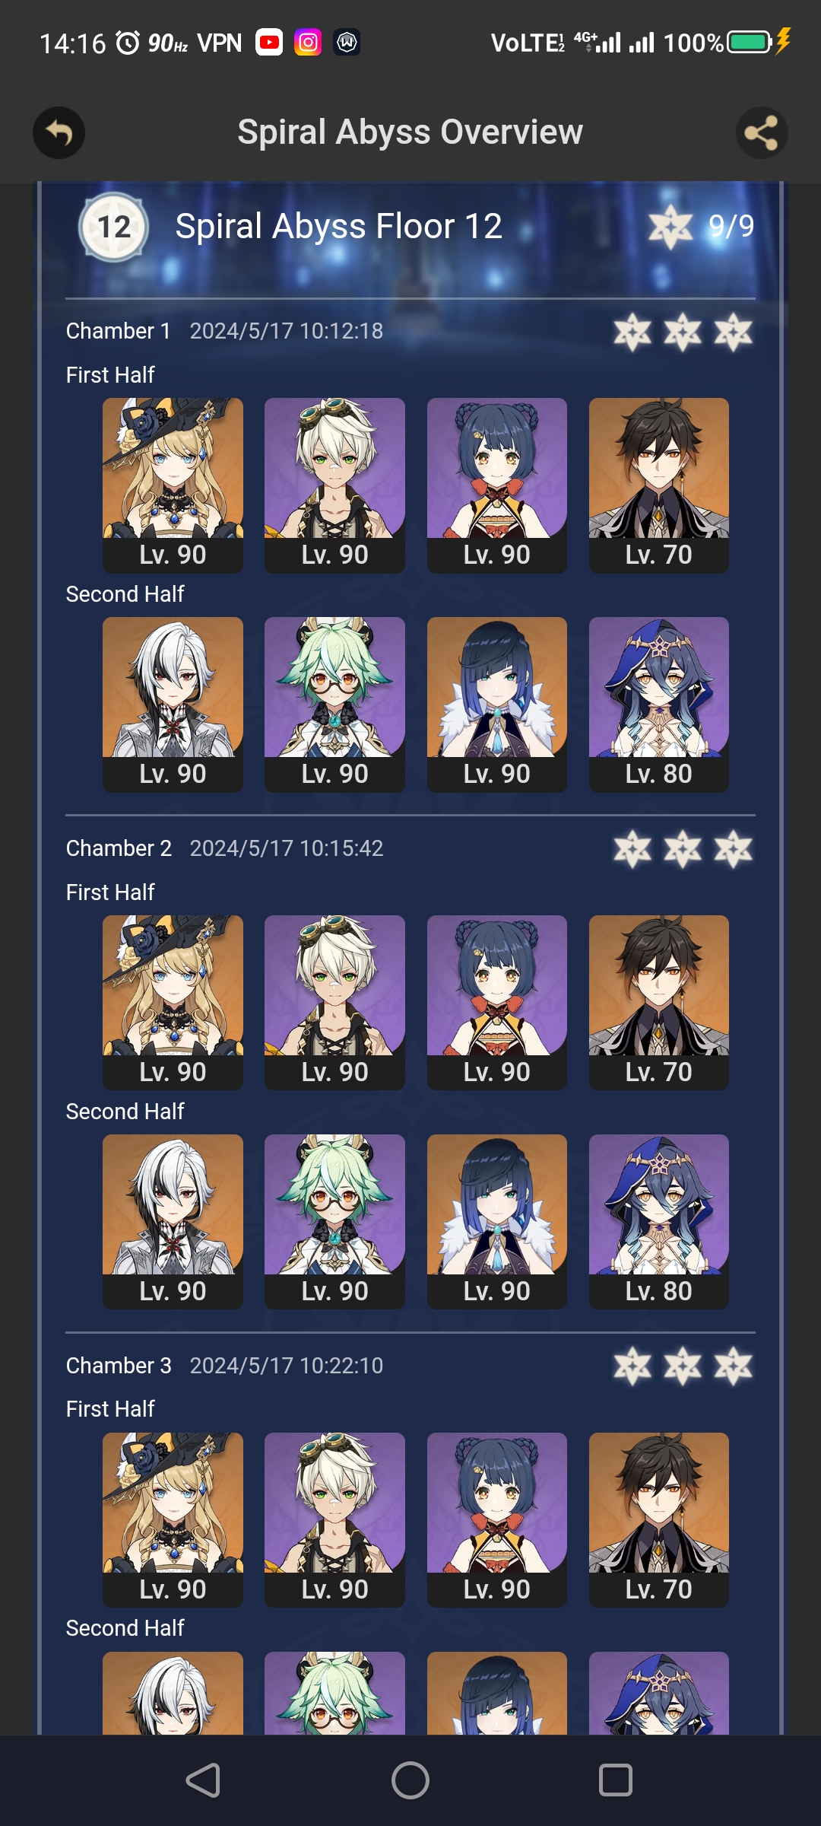The height and width of the screenshot is (1826, 821).
Task: Select goggles character in Chamber 3 first half
Action: 334,1520
